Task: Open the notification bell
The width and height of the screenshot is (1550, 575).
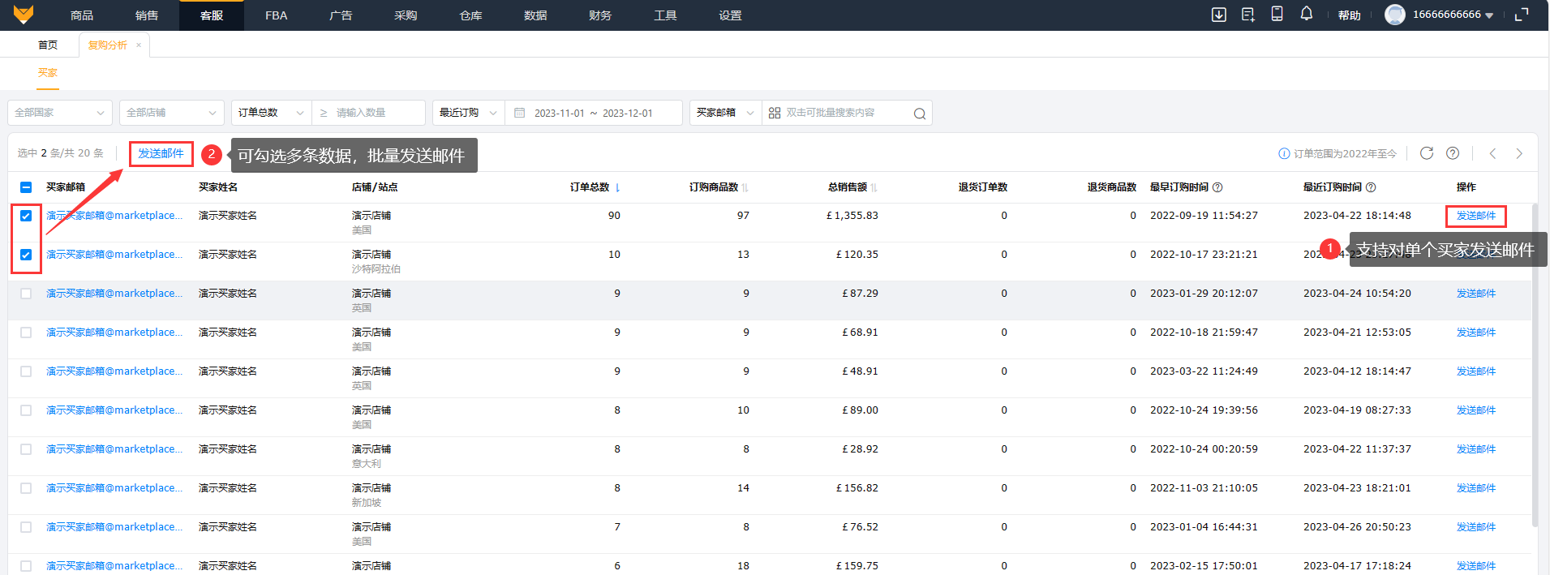Action: (x=1306, y=15)
